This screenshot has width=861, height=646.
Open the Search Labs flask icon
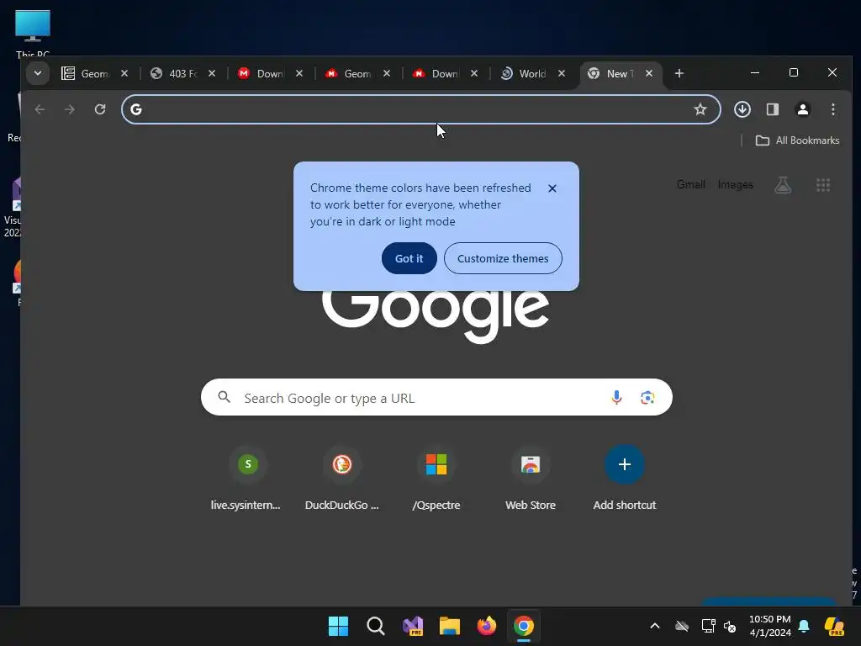[783, 185]
